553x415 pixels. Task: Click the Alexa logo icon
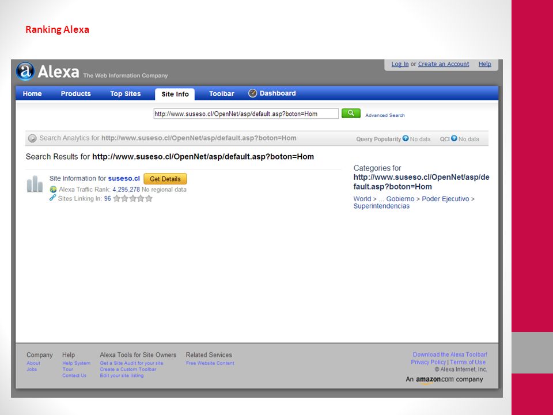click(25, 71)
